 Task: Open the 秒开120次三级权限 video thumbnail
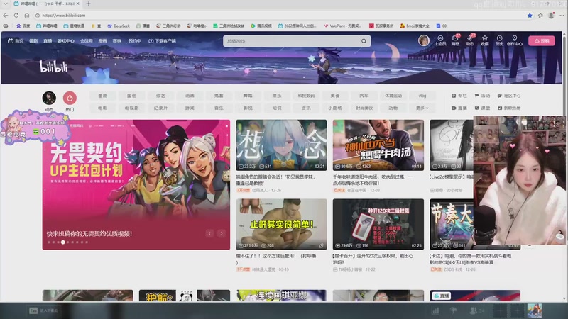pyautogui.click(x=378, y=224)
